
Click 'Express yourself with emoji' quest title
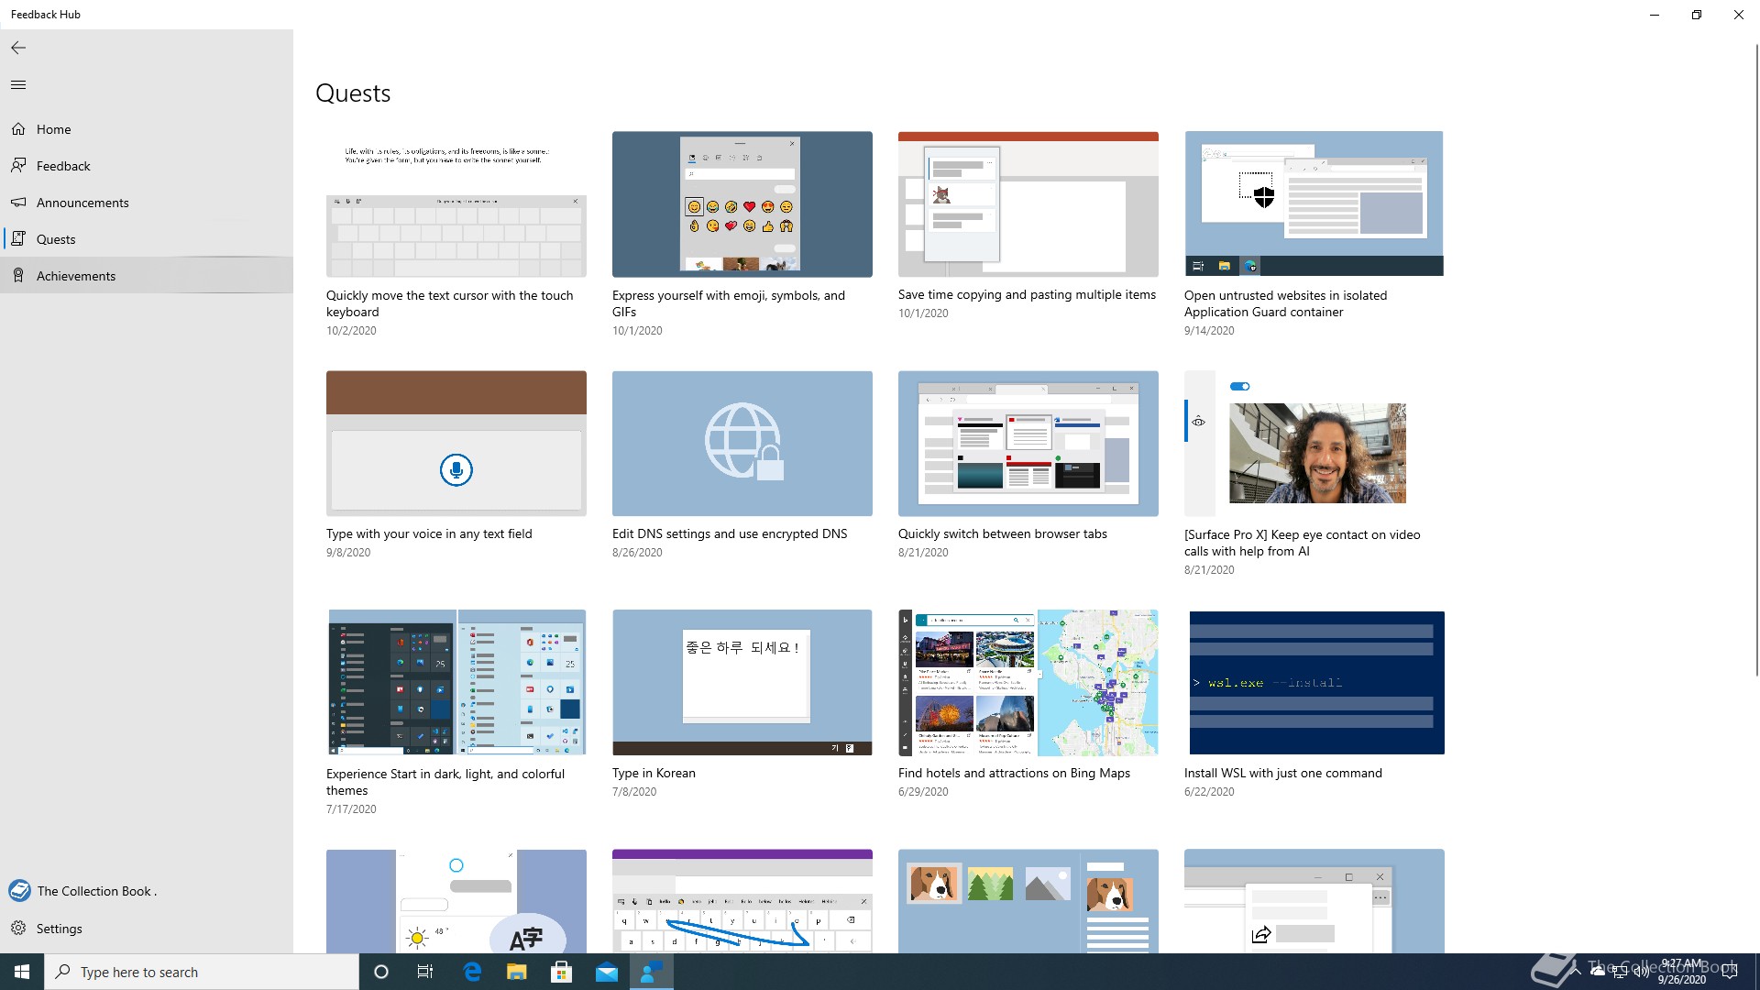click(x=729, y=303)
